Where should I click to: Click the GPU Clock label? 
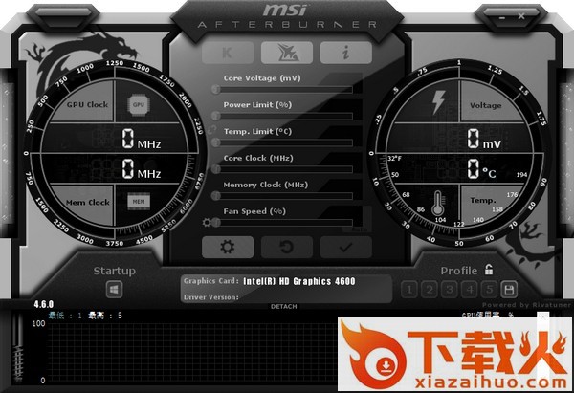point(87,104)
